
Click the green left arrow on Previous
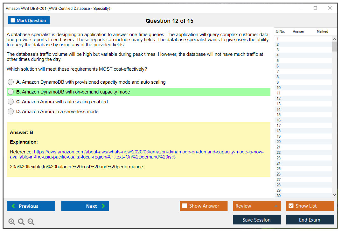click(13, 206)
